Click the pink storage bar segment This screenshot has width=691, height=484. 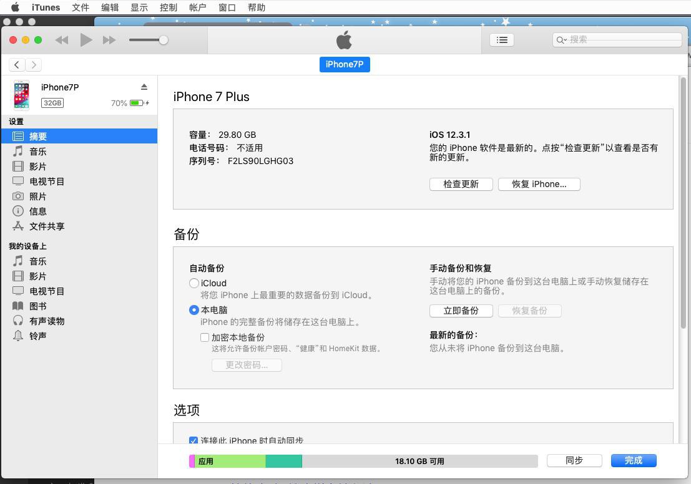coord(192,461)
